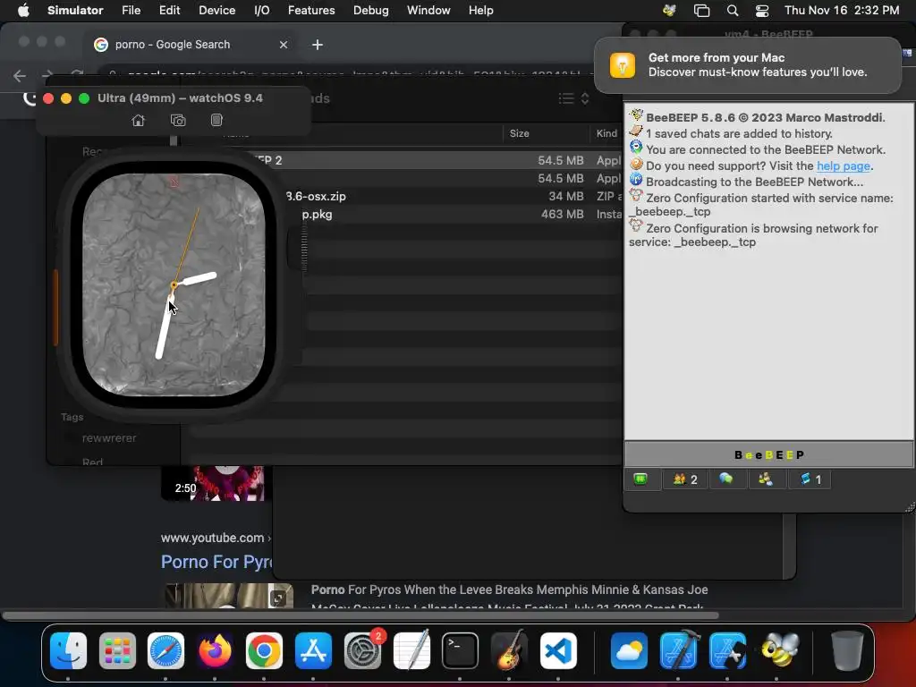The image size is (916, 687).
Task: Open System Settings from the Dock
Action: click(x=362, y=650)
